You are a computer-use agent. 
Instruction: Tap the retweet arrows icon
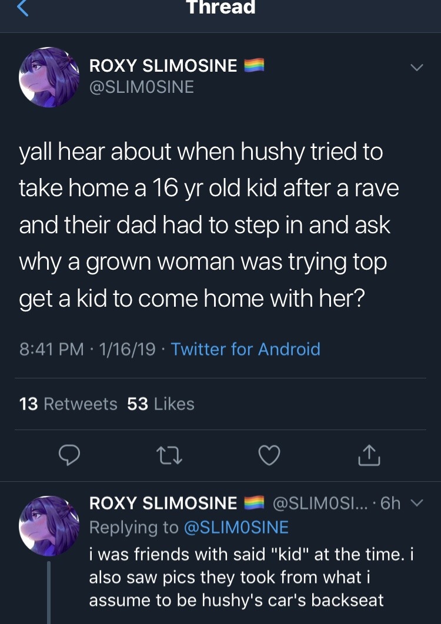coord(169,456)
